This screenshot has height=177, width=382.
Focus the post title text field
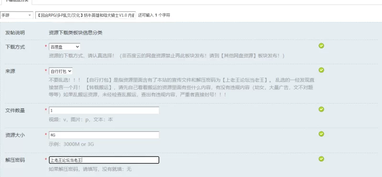click(85, 15)
